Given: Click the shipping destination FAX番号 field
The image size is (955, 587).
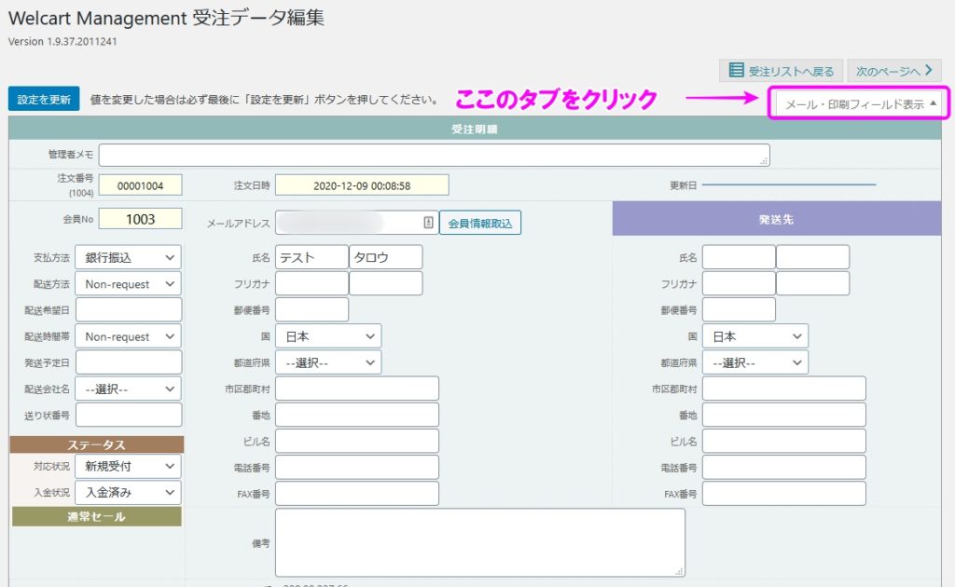Looking at the screenshot, I should 783,493.
